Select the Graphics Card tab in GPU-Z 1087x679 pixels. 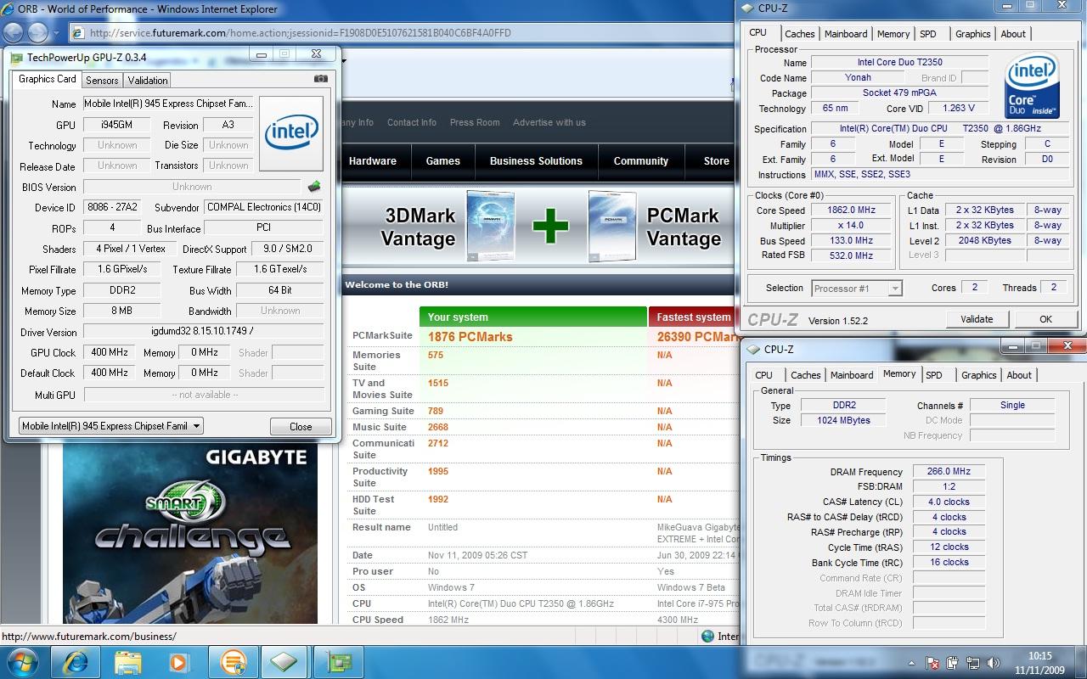48,79
